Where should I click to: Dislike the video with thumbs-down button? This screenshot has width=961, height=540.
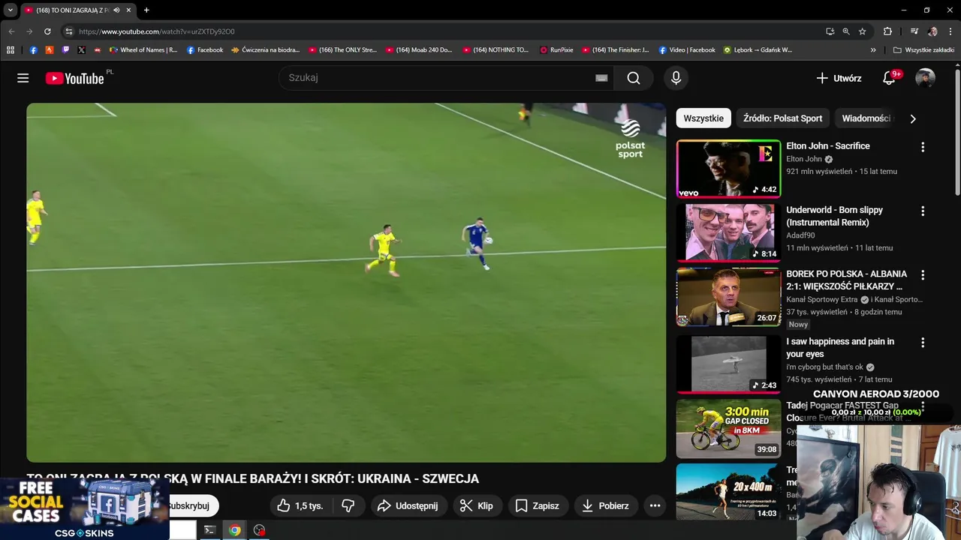tap(348, 505)
